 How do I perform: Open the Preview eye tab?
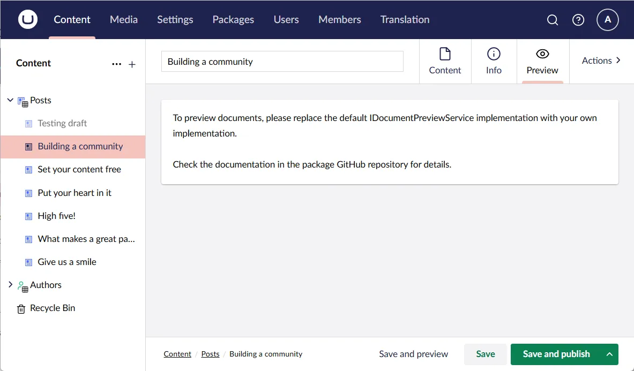(542, 61)
